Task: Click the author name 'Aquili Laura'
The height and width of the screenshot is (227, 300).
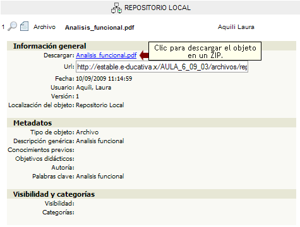Action: tap(236, 27)
